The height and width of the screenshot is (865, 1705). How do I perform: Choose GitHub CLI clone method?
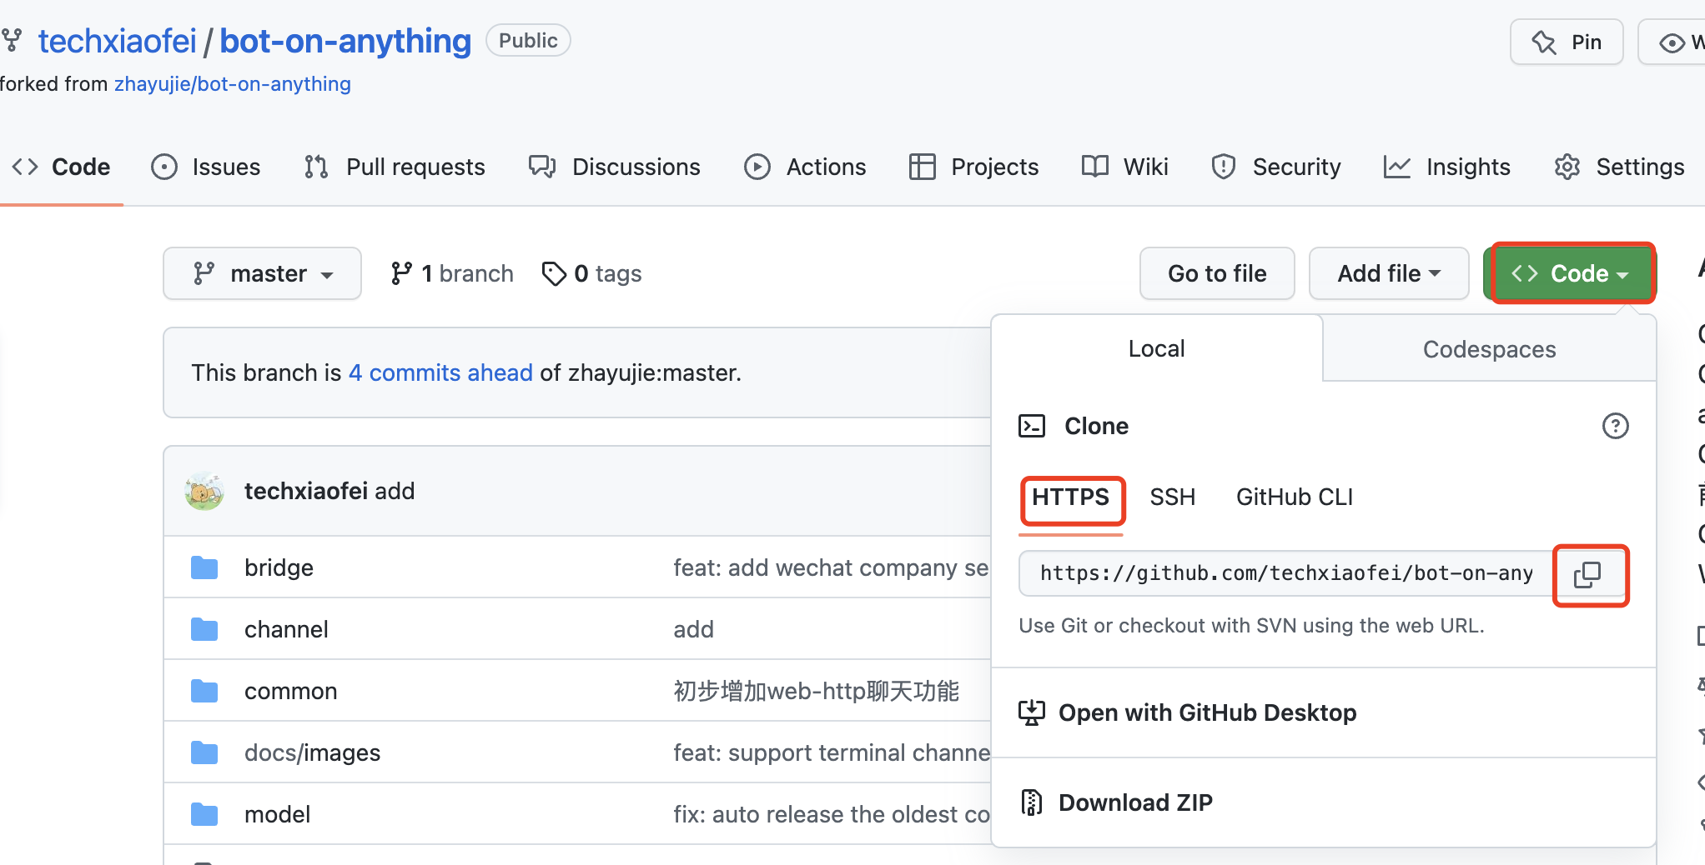(x=1294, y=497)
